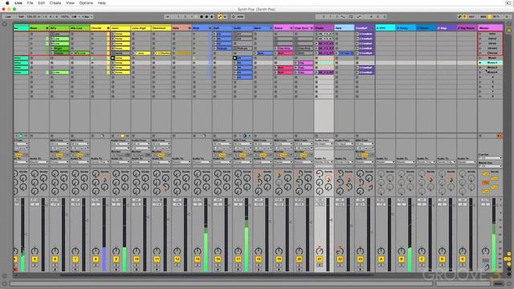Click the Link button in the control bar
The image size is (514, 289).
pyautogui.click(x=8, y=17)
